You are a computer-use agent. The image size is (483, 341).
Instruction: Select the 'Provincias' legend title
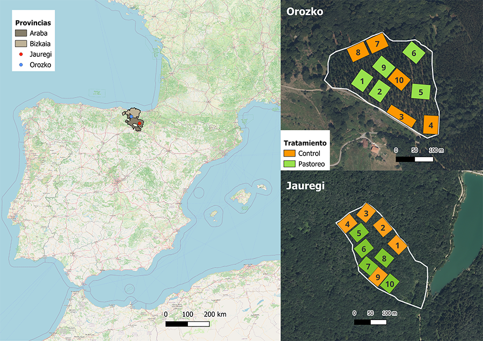click(33, 23)
